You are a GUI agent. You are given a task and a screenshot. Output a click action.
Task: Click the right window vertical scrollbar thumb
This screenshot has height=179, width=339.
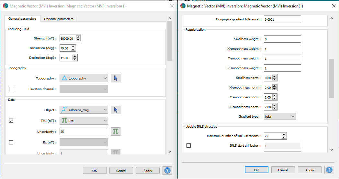tap(332, 79)
